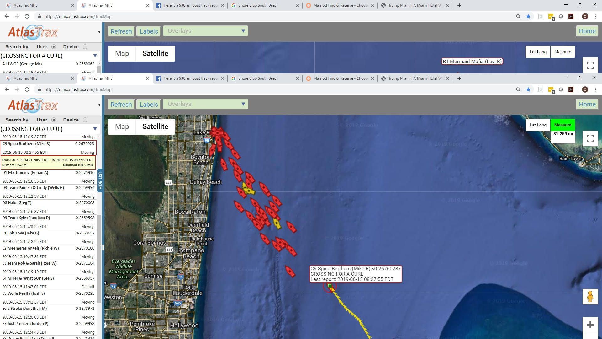Open CROSSING FOR A CURE dropdown in lower window
Viewport: 602px width, 339px height.
[50, 129]
